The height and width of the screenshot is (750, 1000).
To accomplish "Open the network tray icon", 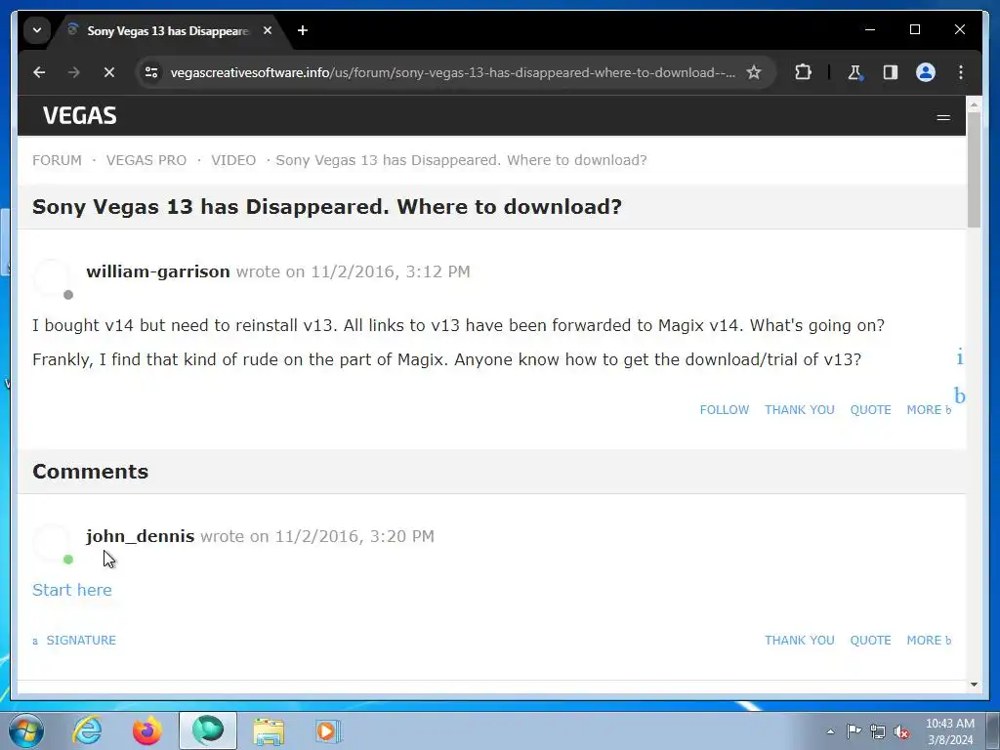I will coord(878,731).
